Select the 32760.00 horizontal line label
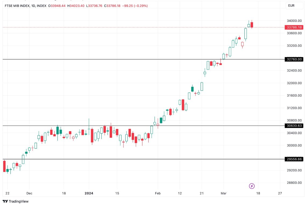Screen dimensions: 307x206 pyautogui.click(x=294, y=59)
